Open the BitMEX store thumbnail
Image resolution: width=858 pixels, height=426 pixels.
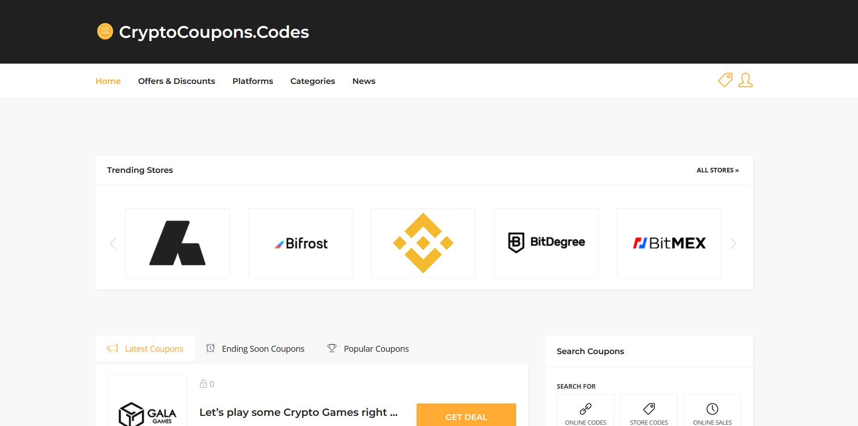669,243
